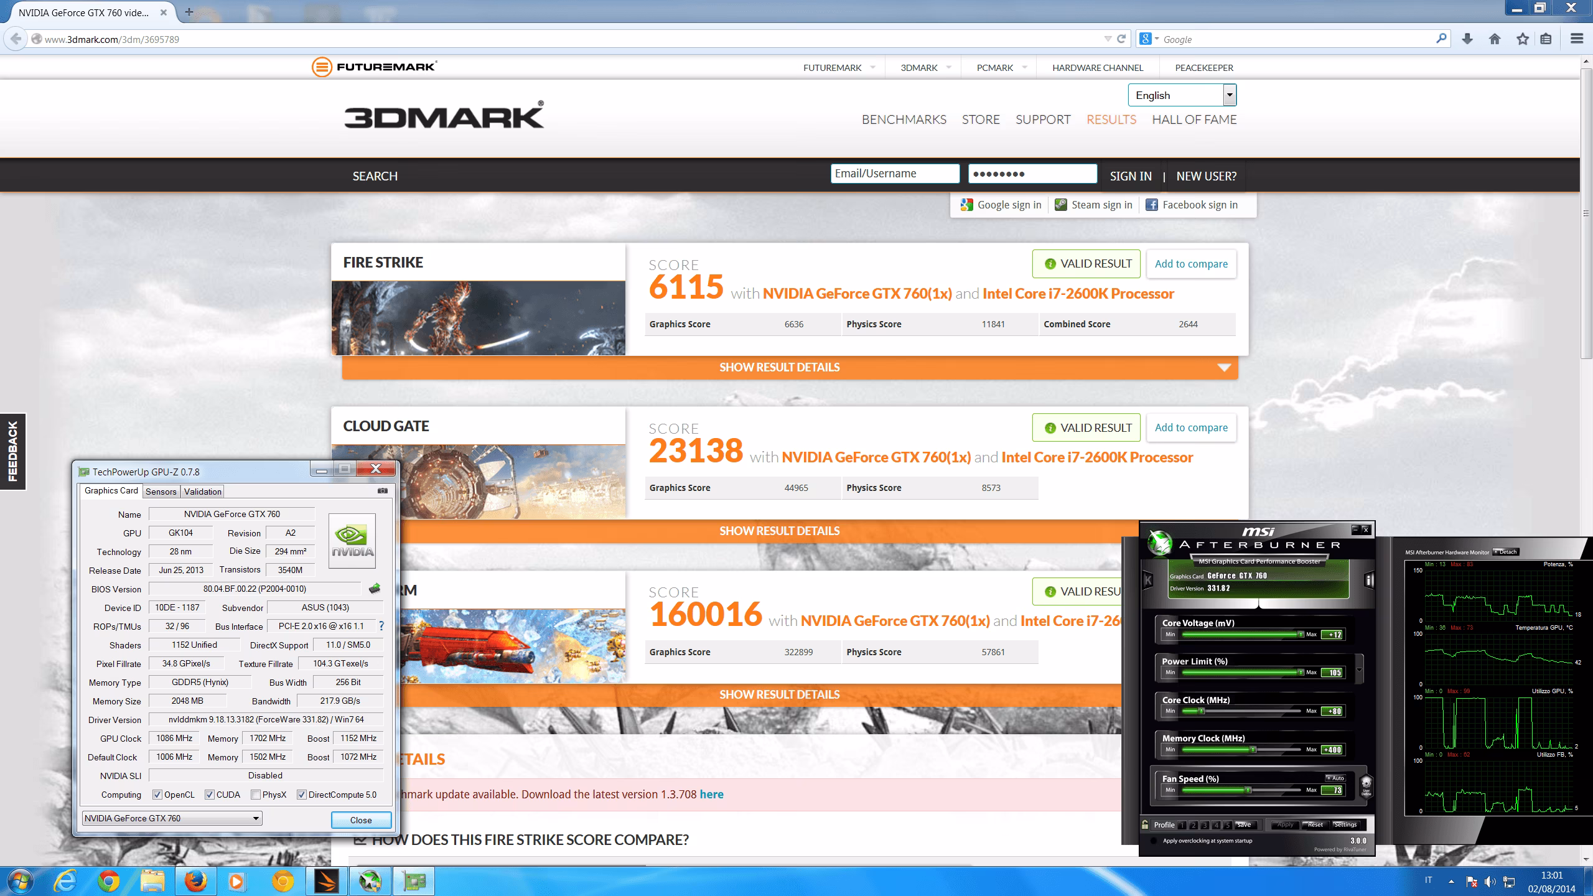This screenshot has width=1593, height=896.
Task: Toggle Auto fan speed in Afterburner
Action: click(1335, 778)
